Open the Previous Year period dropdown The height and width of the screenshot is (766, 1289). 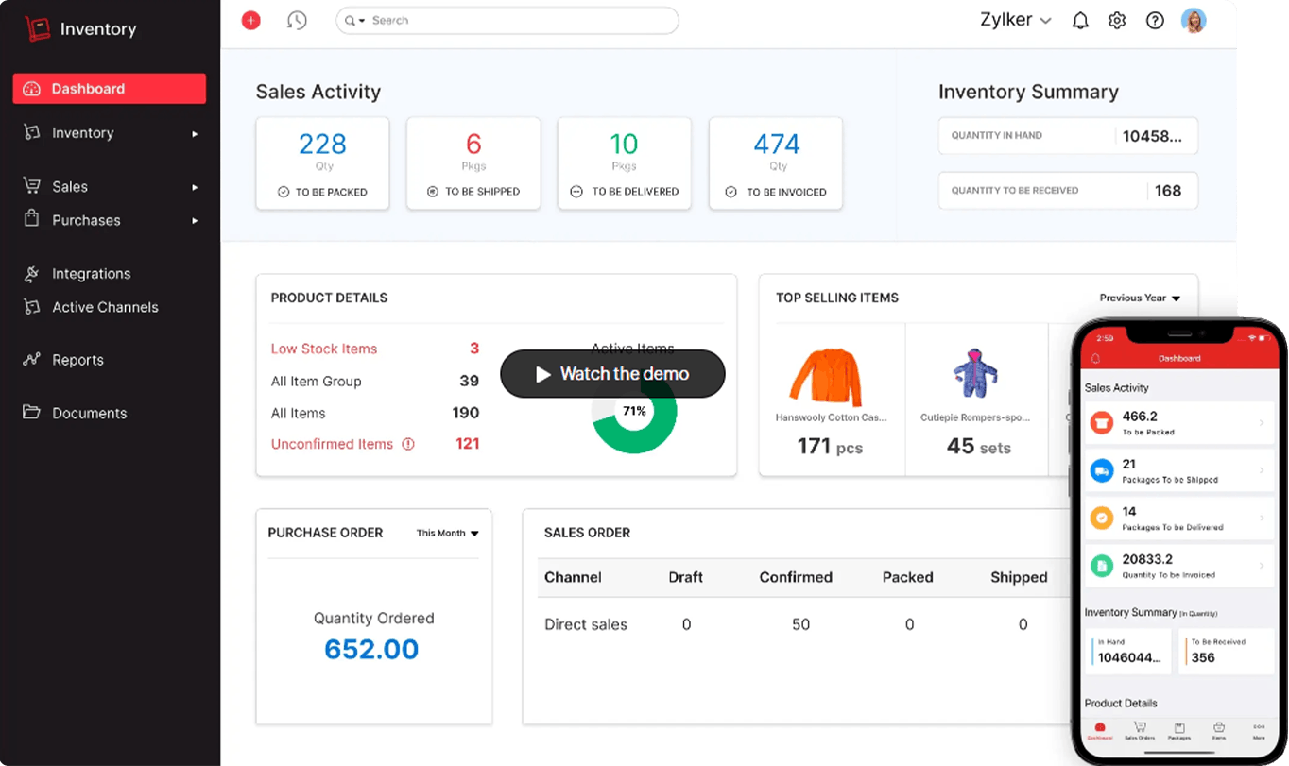pyautogui.click(x=1140, y=298)
